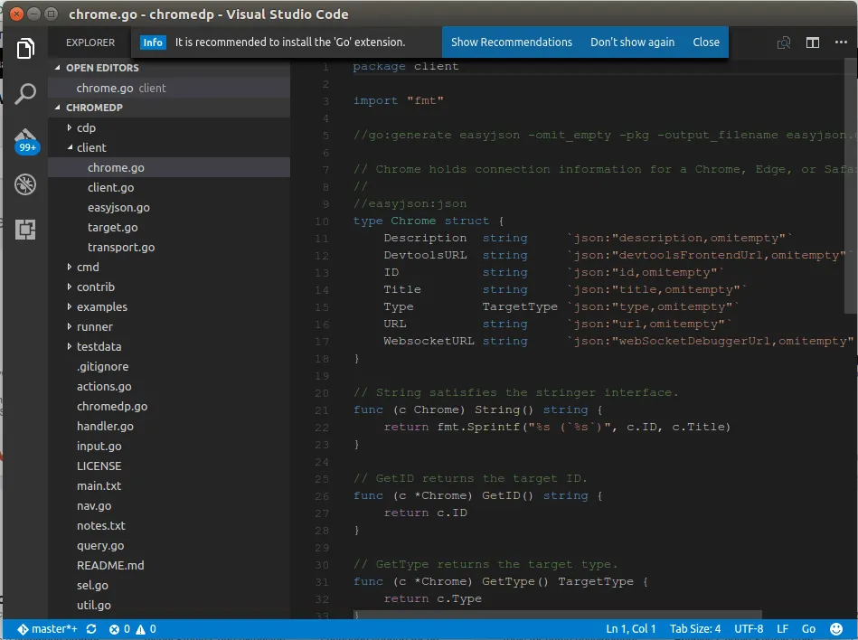858x640 pixels.
Task: Expand the cdp folder
Action: pyautogui.click(x=86, y=127)
